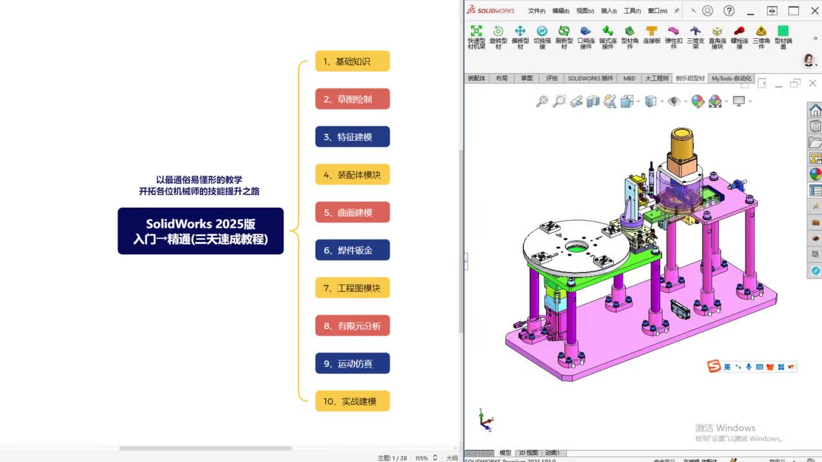Open the 编辑(E) menu

(x=561, y=11)
